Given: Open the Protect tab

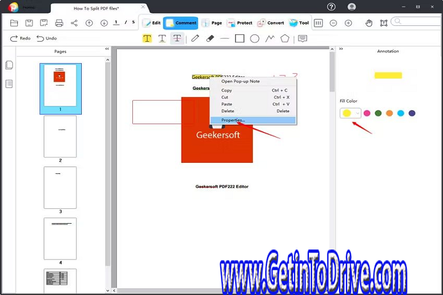Looking at the screenshot, I should click(x=239, y=23).
